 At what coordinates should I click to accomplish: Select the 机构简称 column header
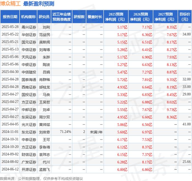click(28, 17)
